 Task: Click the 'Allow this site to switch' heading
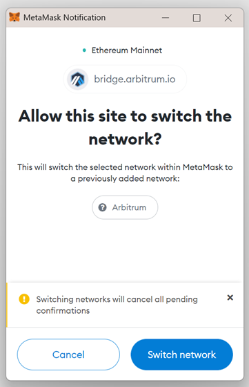[125, 127]
